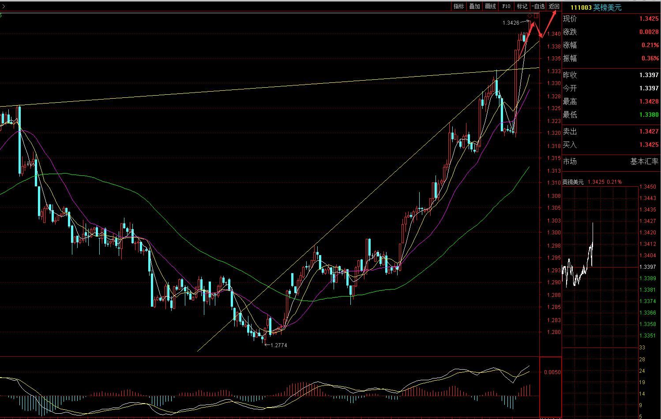
Task: Click the low price label 1.2774 on chart
Action: pos(279,345)
